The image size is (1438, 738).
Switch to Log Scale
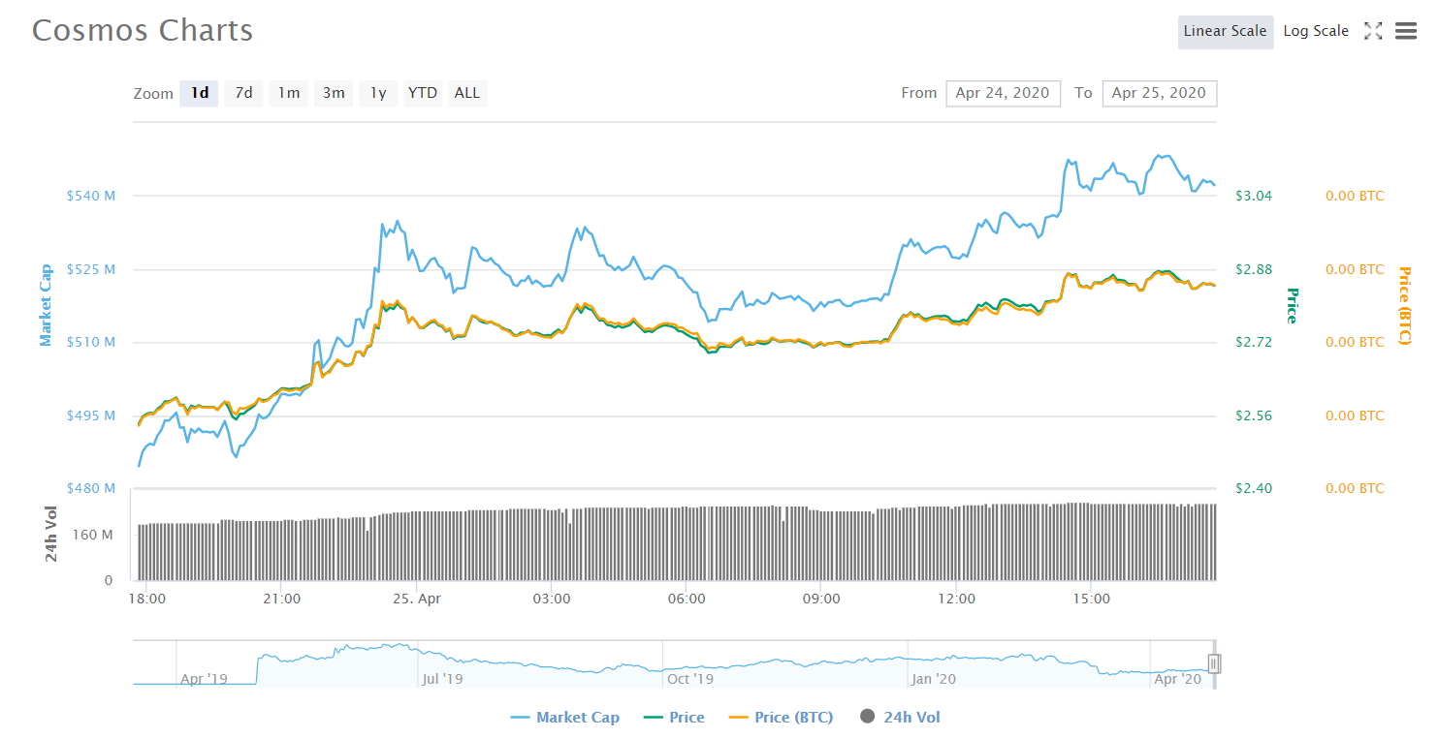(1316, 31)
